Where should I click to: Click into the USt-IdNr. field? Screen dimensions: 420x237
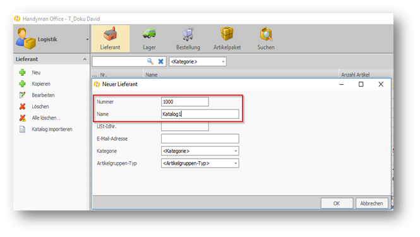pos(185,126)
